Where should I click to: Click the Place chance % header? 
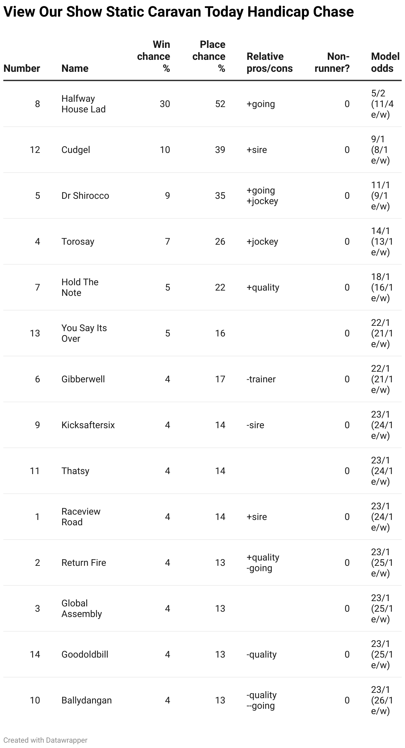click(209, 56)
